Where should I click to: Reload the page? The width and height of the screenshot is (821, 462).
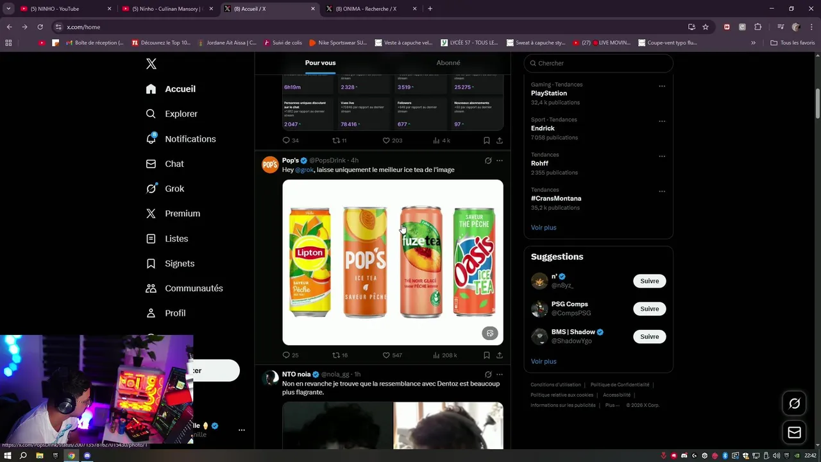(40, 27)
